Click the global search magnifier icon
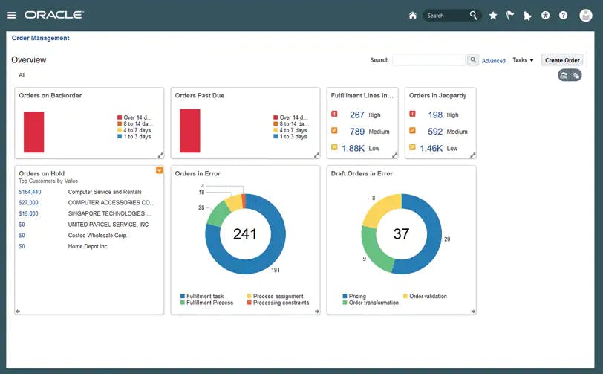Image resolution: width=603 pixels, height=374 pixels. (473, 16)
